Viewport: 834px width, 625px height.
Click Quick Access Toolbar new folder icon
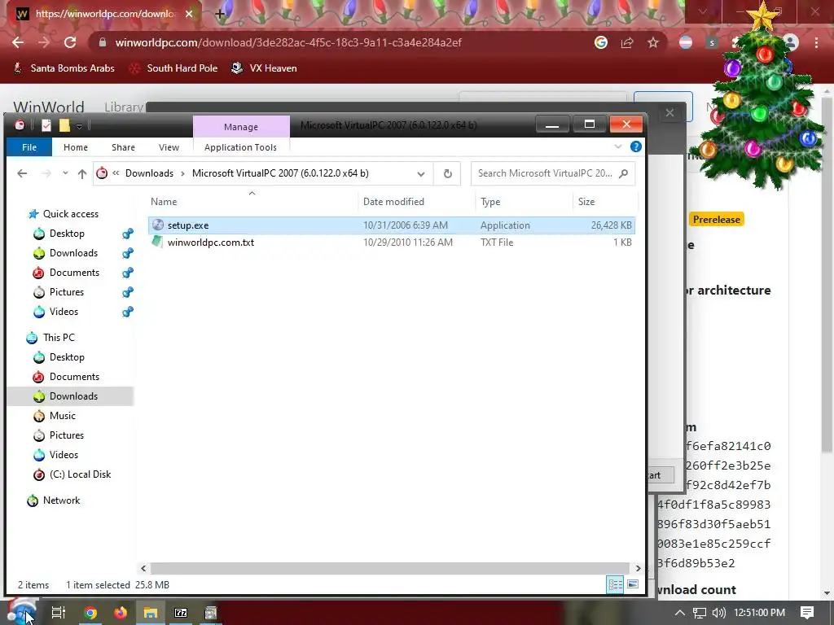pos(64,125)
